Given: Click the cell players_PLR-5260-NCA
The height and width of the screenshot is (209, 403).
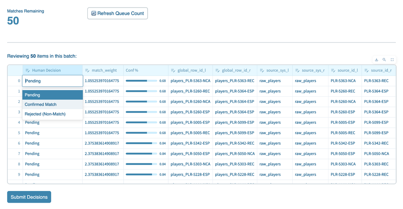Looking at the screenshot, I should coord(190,101).
